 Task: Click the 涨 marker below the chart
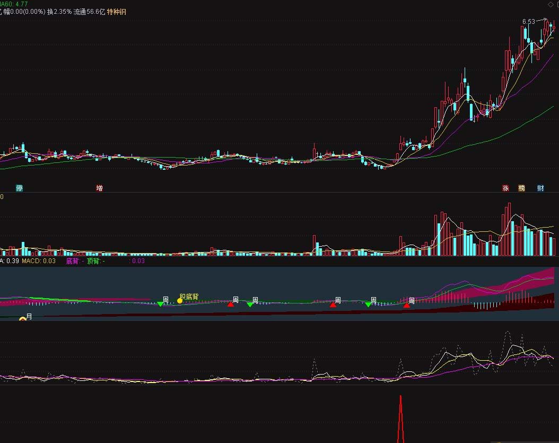[505, 188]
